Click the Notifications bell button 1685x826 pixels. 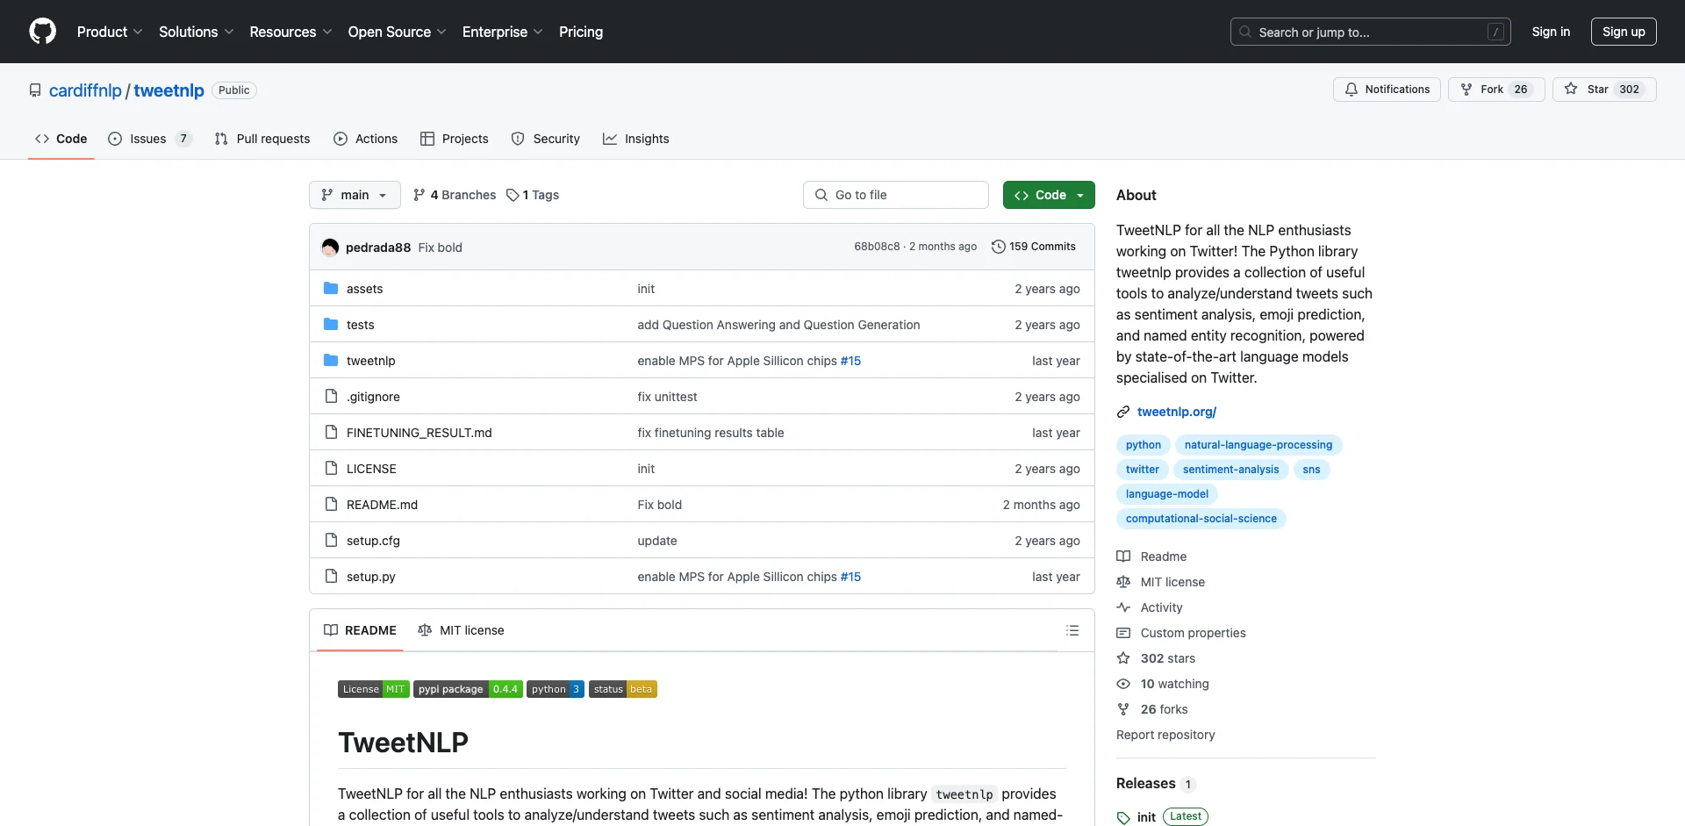click(x=1387, y=90)
